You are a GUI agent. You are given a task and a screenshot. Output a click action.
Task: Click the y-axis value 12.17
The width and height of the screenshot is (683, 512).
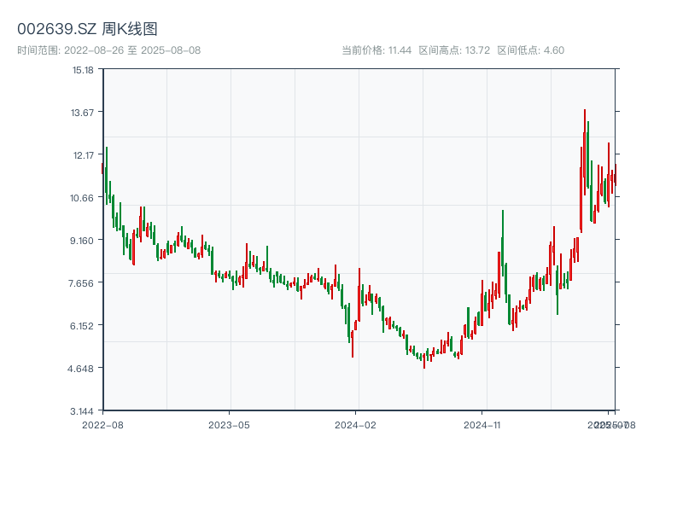pyautogui.click(x=83, y=155)
